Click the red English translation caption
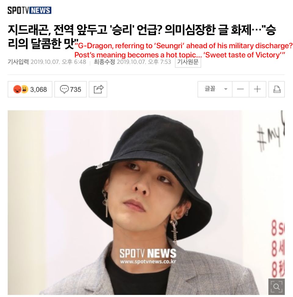This screenshot has width=293, height=297. tap(183, 50)
